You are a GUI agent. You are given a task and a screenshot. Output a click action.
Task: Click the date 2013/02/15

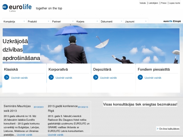coord(83,107)
